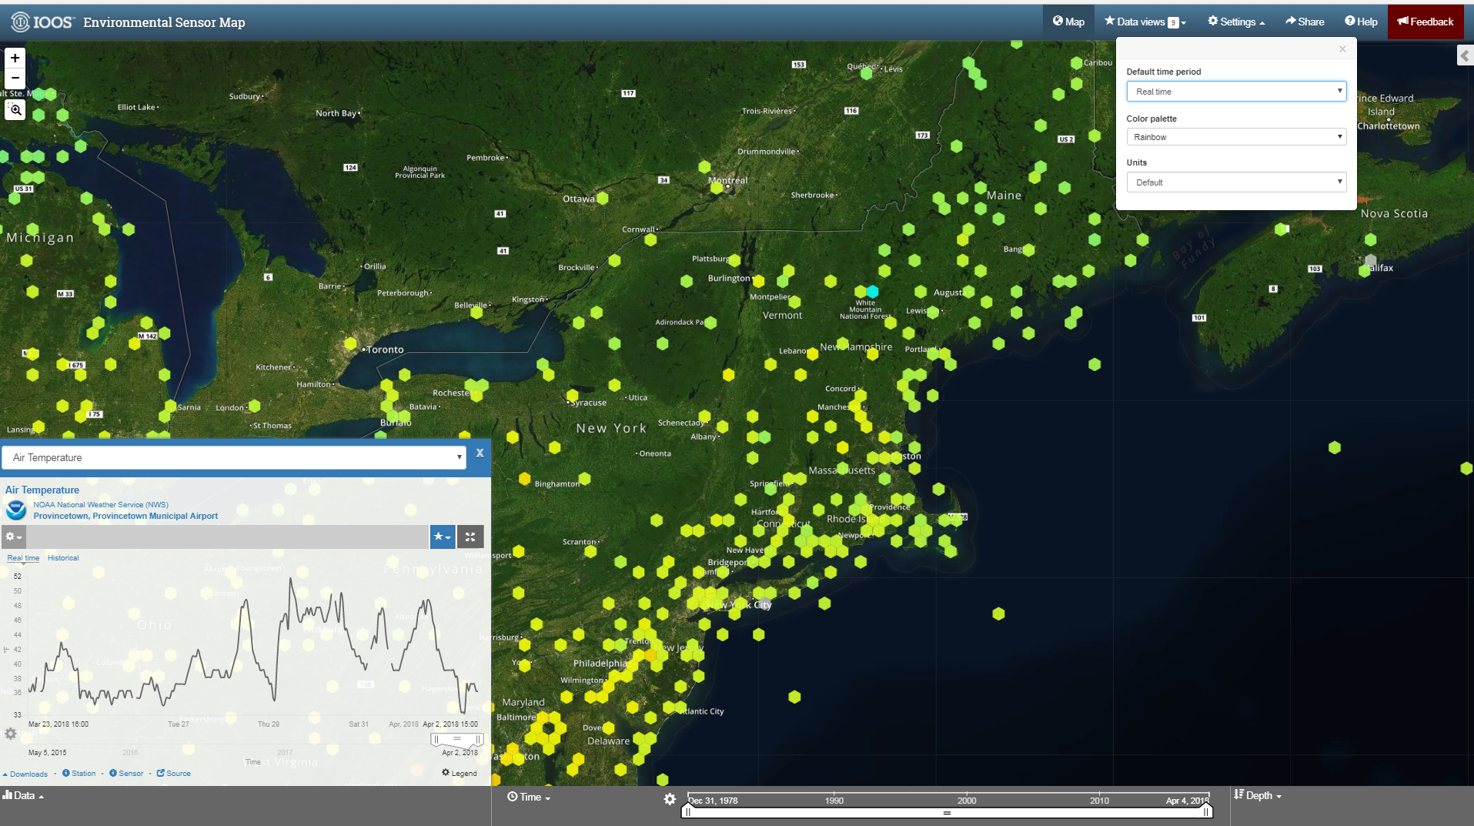Screen dimensions: 1474x826
Task: Click the IOOS logo
Action: (42, 22)
